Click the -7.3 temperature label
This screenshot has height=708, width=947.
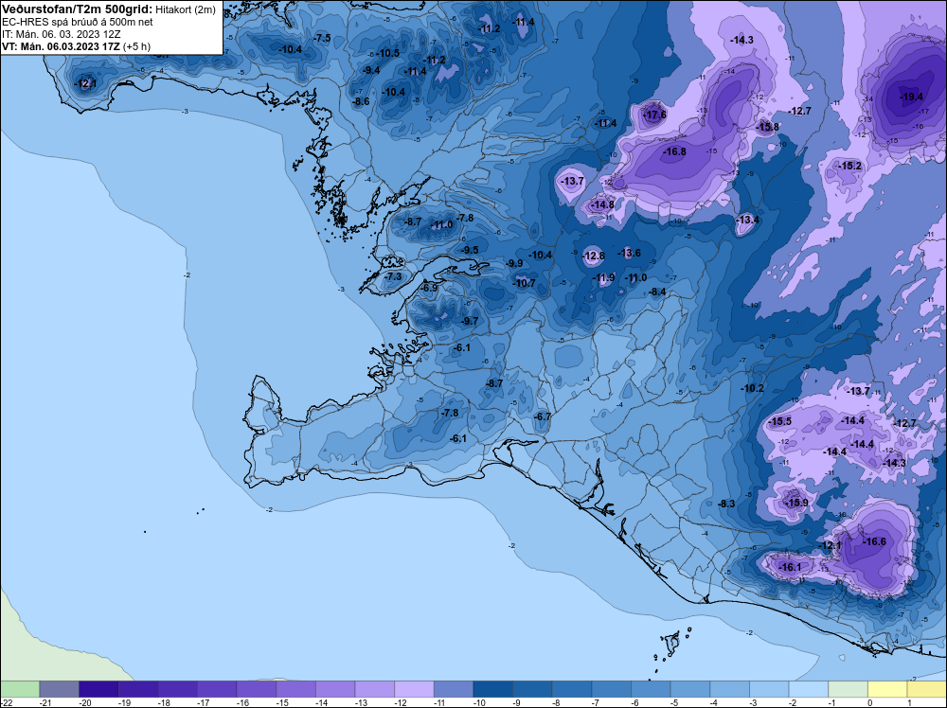393,276
